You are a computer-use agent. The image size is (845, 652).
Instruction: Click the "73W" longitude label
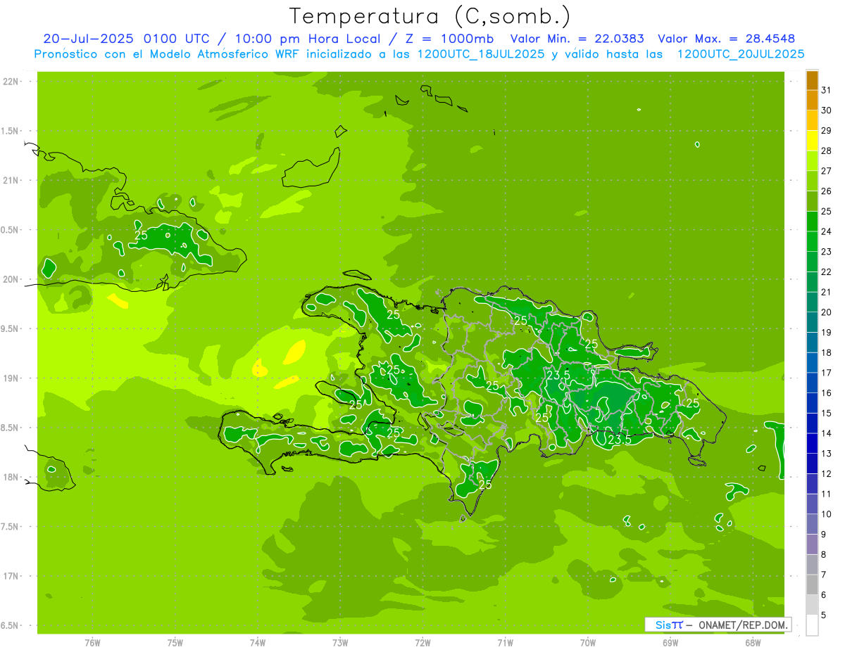tap(340, 642)
